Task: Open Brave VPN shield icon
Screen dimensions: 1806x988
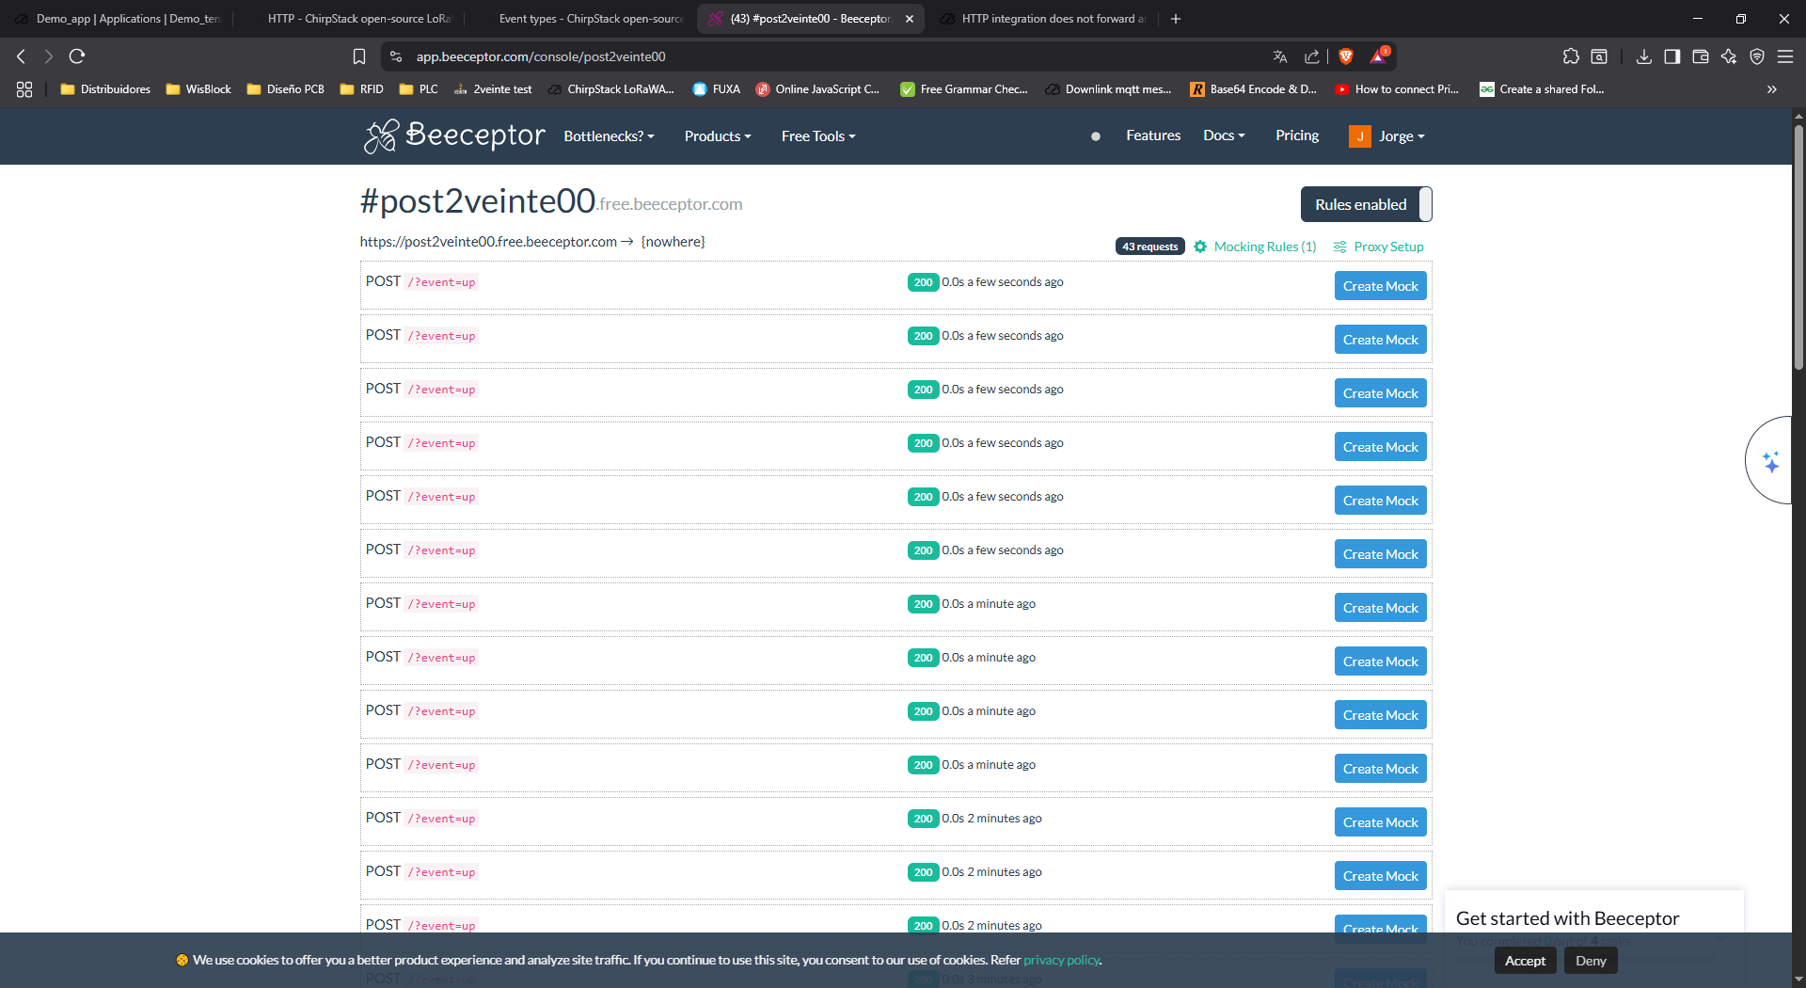Action: pos(1757,56)
